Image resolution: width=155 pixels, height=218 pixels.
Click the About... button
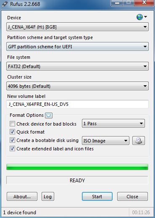pyautogui.click(x=22, y=197)
